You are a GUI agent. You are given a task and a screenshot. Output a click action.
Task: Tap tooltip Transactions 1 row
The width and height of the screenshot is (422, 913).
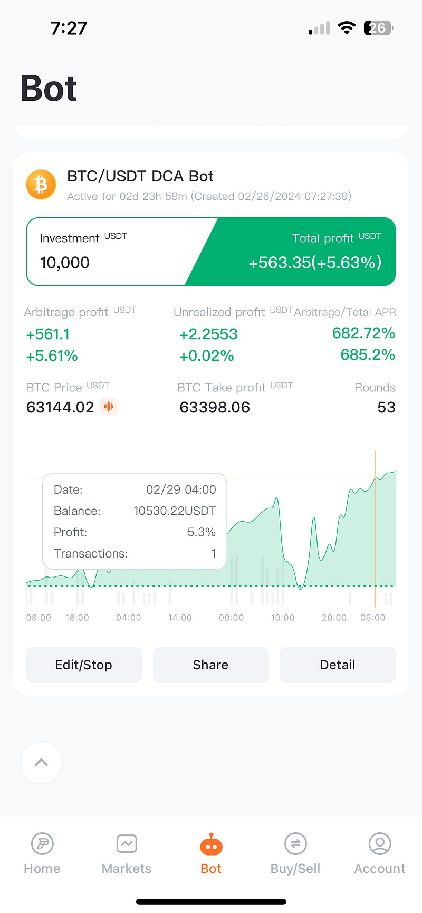[x=135, y=553]
